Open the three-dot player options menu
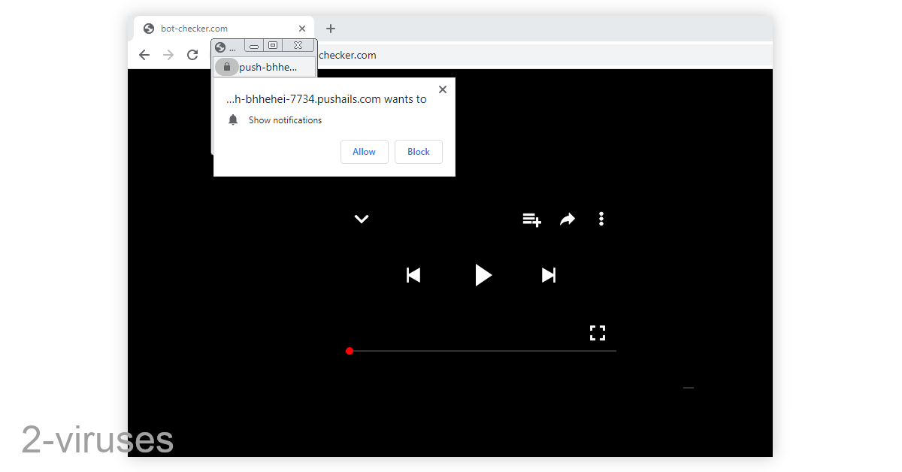Viewport: 902px width, 472px height. [601, 219]
